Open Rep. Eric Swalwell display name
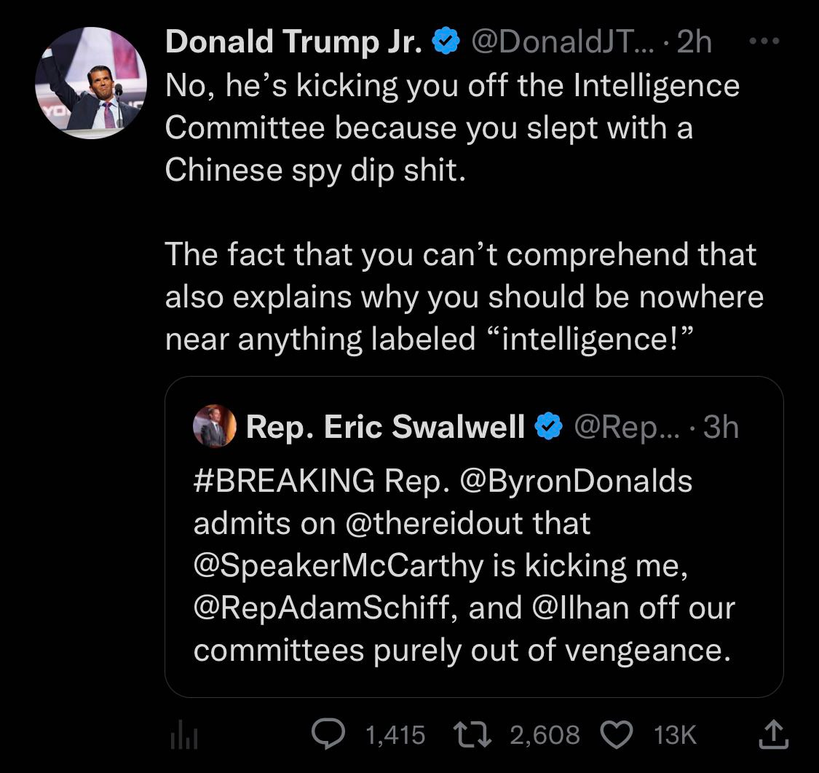The width and height of the screenshot is (819, 773). (385, 427)
